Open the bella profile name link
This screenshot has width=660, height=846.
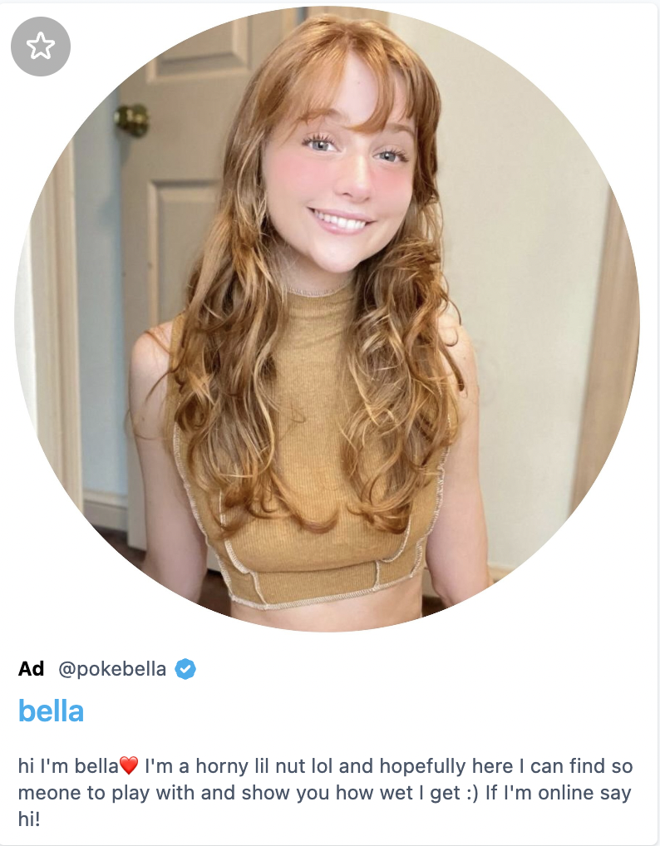52,711
